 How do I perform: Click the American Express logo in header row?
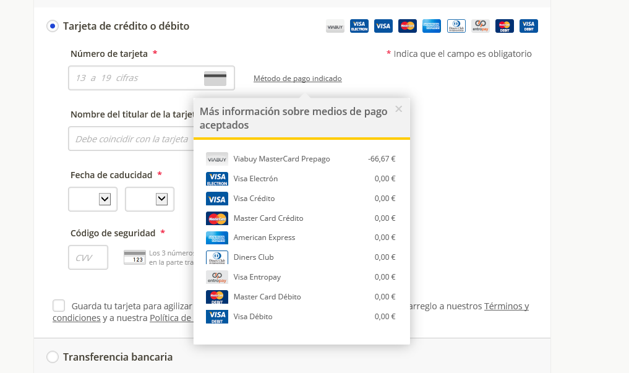[432, 26]
